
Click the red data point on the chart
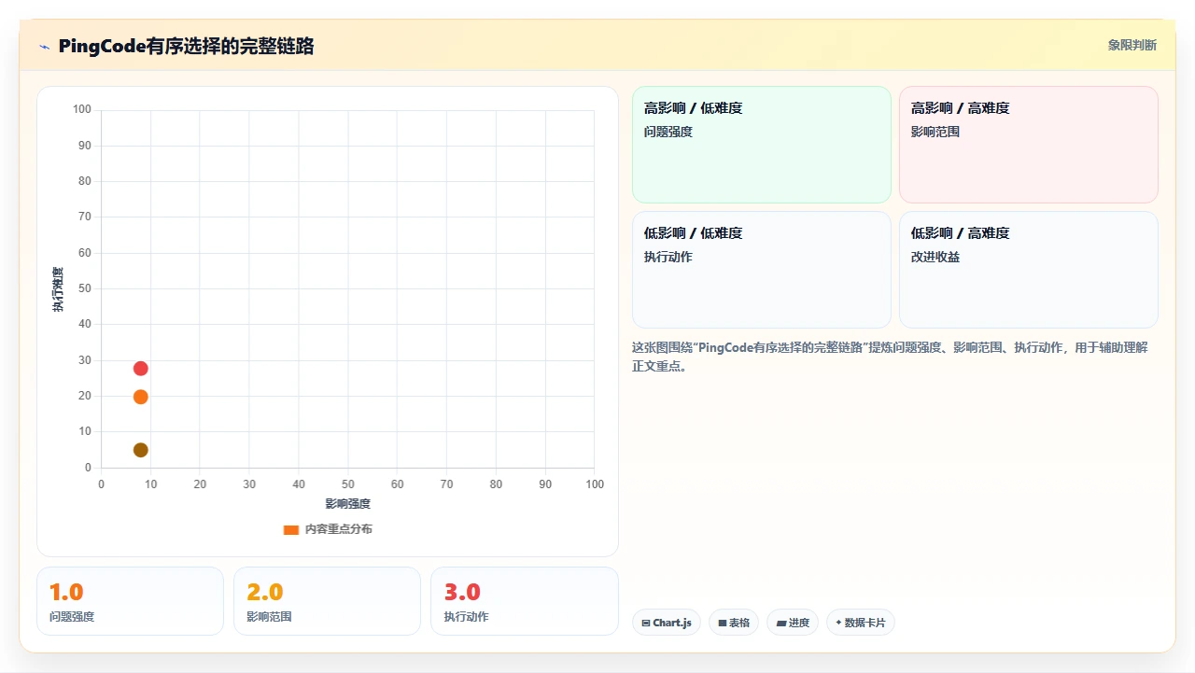click(x=141, y=369)
